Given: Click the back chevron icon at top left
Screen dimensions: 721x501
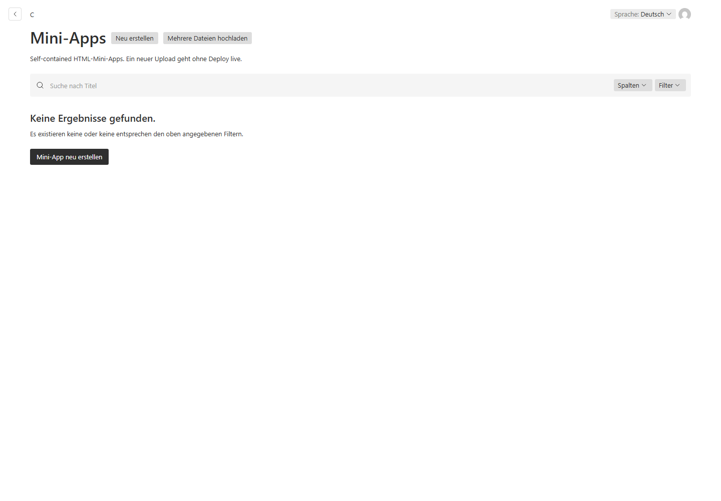Looking at the screenshot, I should [15, 14].
